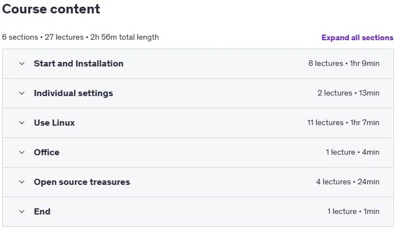This screenshot has width=396, height=229.
Task: Expand the Individual settings chevron
Action: [22, 93]
